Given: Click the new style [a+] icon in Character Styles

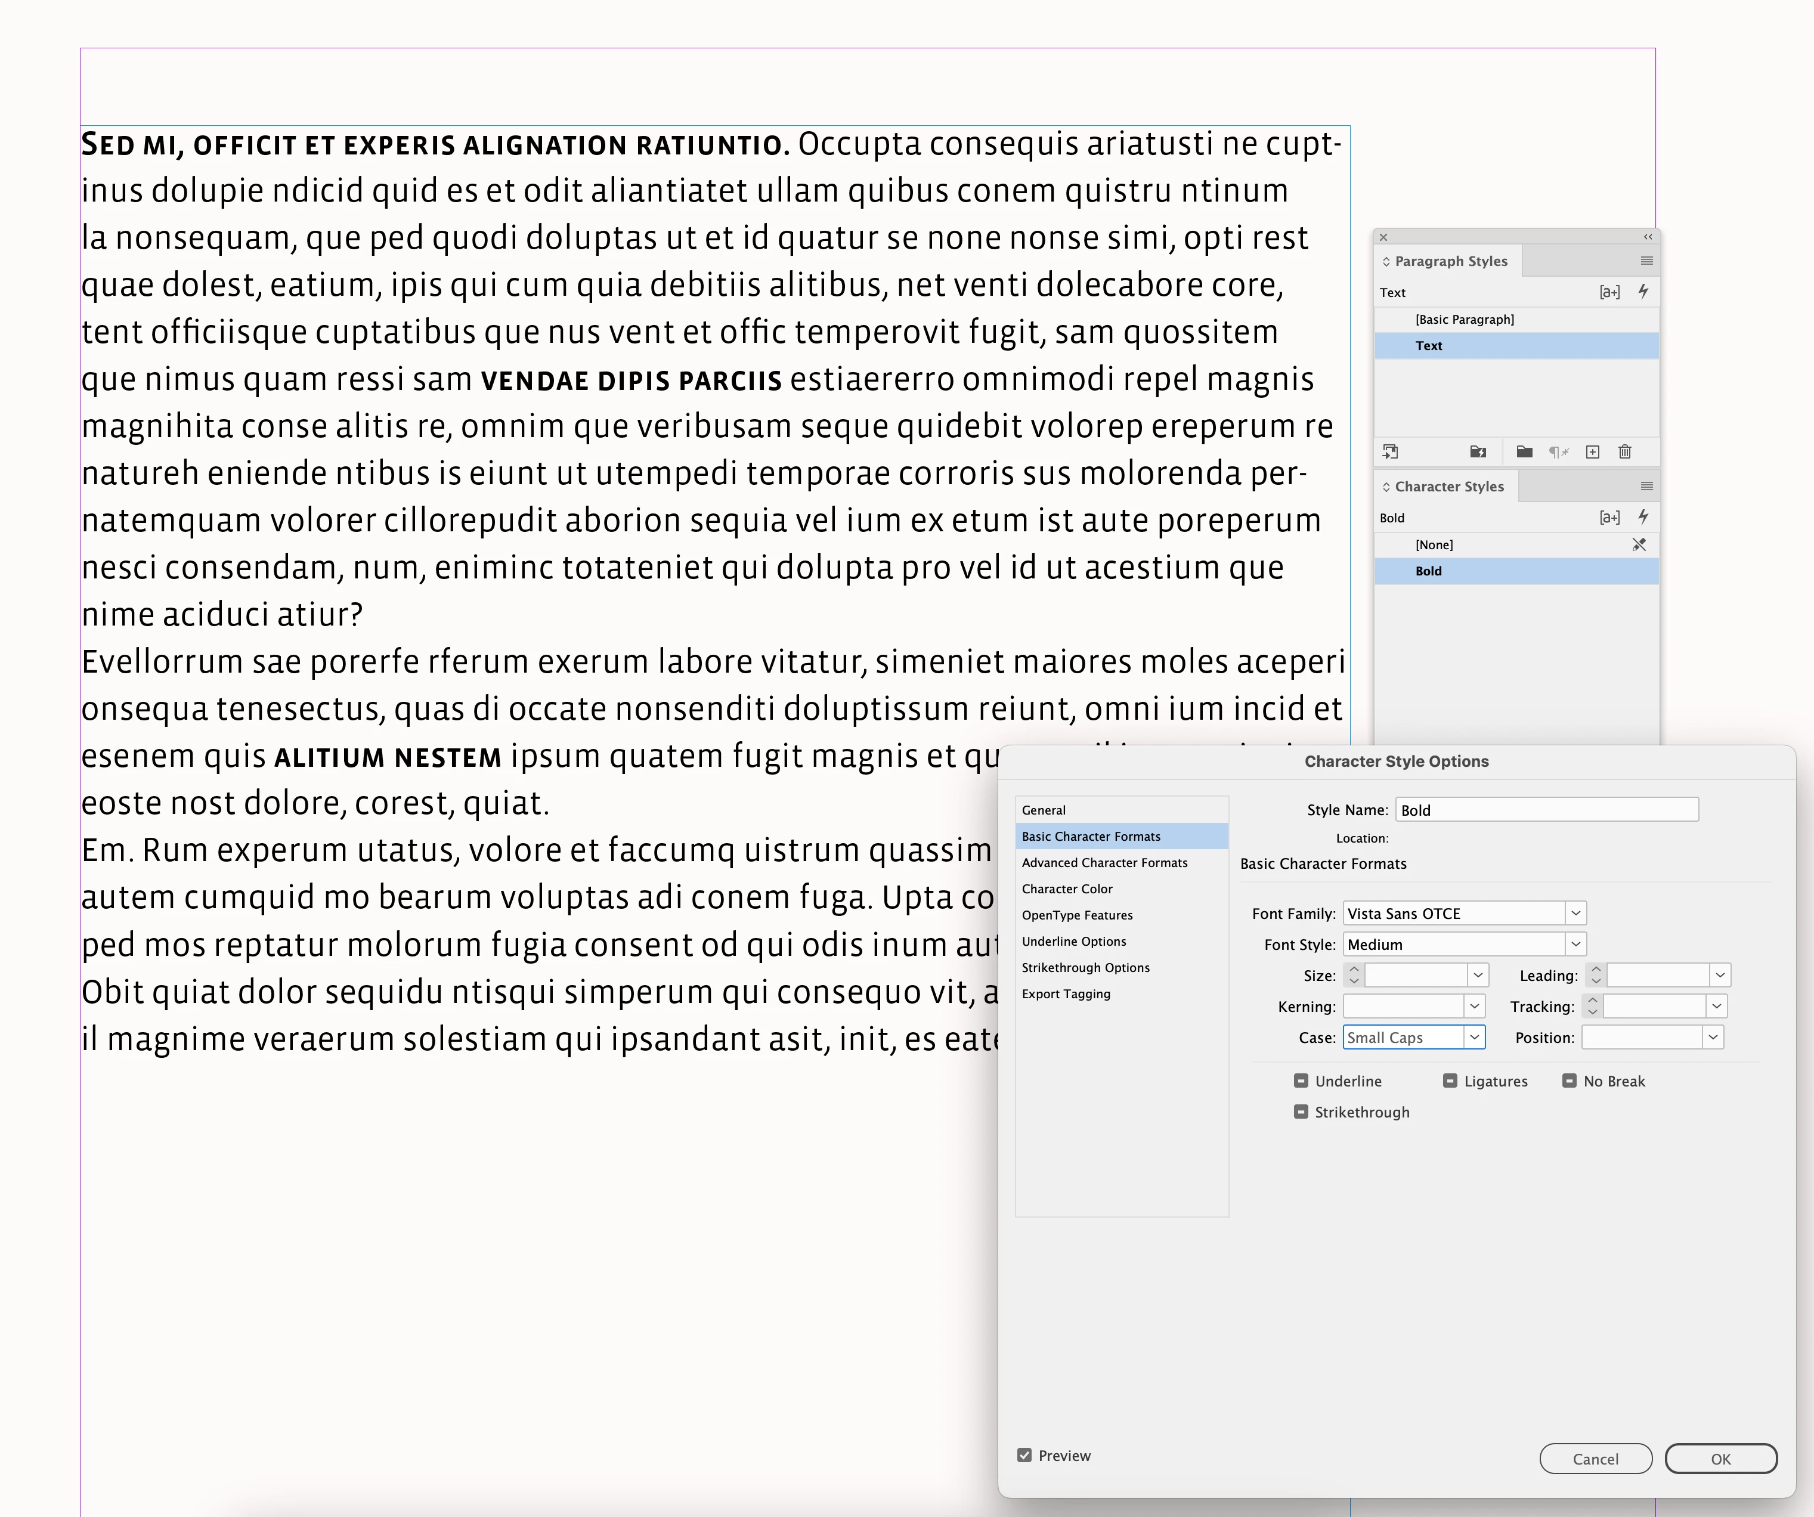Looking at the screenshot, I should pos(1609,518).
